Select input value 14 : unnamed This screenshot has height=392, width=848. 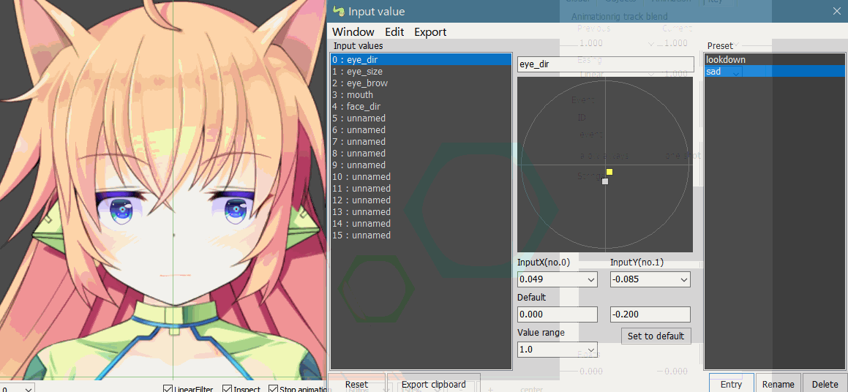click(421, 223)
